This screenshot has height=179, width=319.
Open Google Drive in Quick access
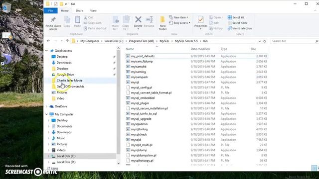point(65,75)
